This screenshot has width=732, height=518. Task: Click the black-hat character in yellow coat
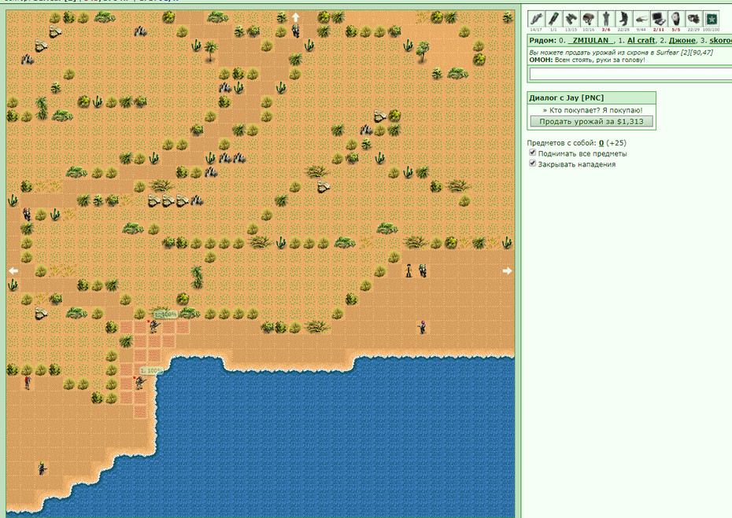pyautogui.click(x=409, y=270)
